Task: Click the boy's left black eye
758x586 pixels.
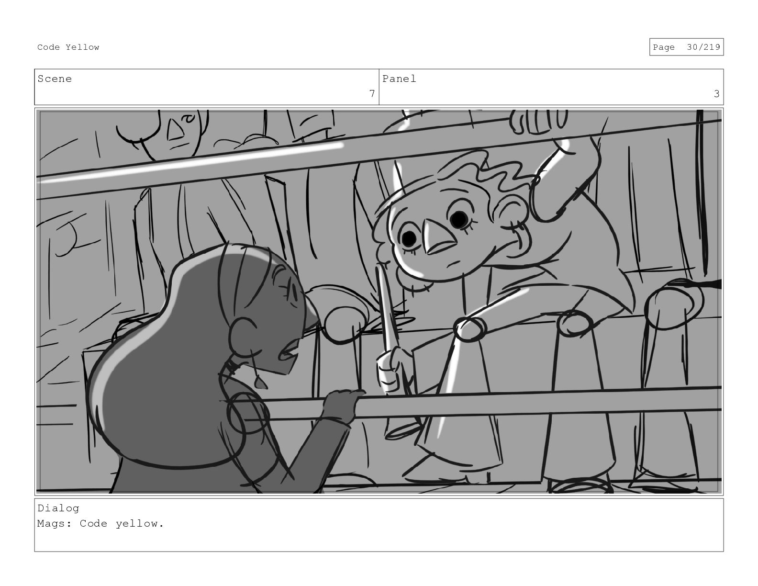Action: [x=409, y=238]
